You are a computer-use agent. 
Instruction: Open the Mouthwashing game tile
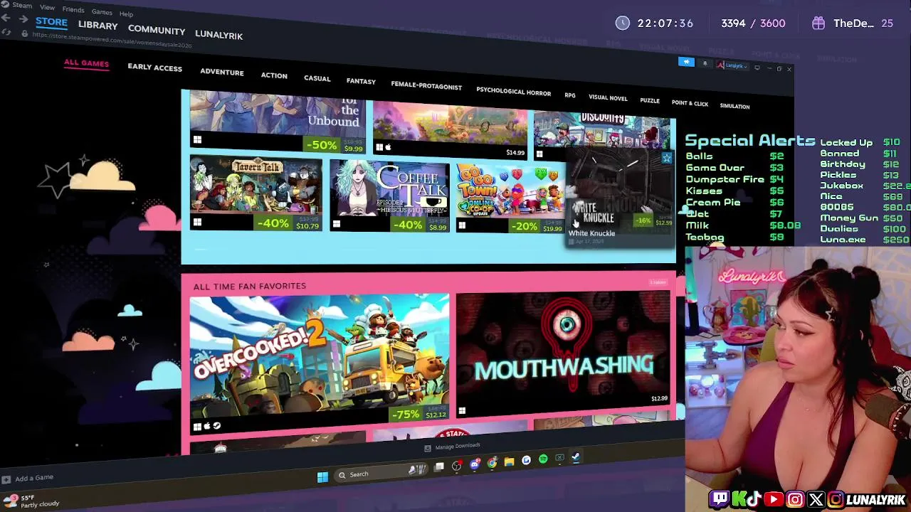coord(563,353)
